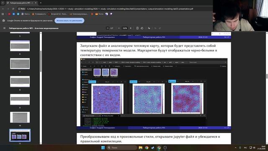
Task: Click the heatmap screenshot on slide 11
Action: pyautogui.click(x=154, y=92)
